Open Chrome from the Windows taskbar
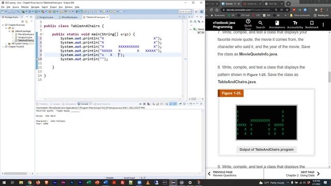 (29, 182)
